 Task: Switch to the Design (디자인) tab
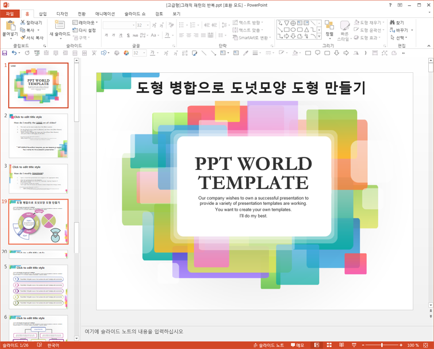coord(62,14)
